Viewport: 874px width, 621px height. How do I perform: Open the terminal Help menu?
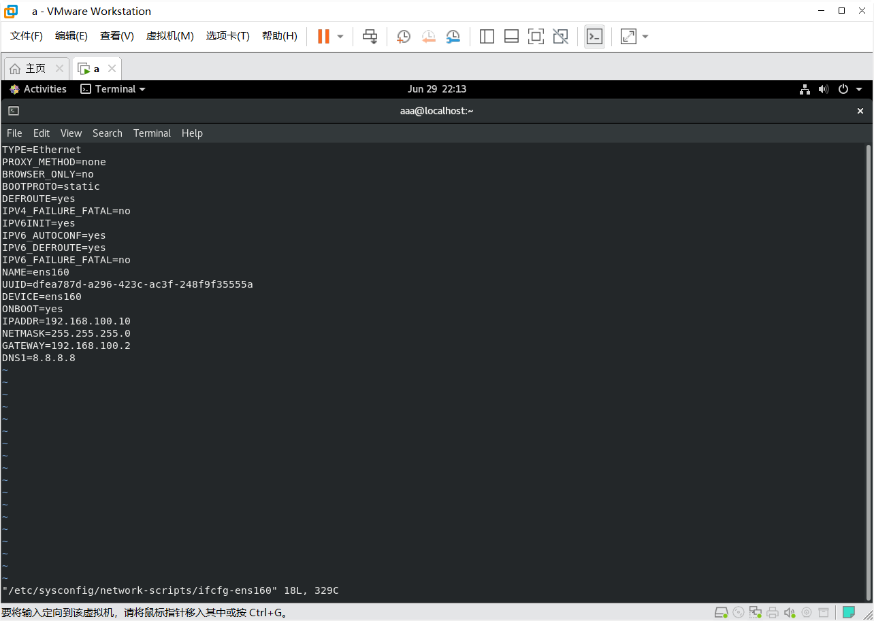(192, 133)
